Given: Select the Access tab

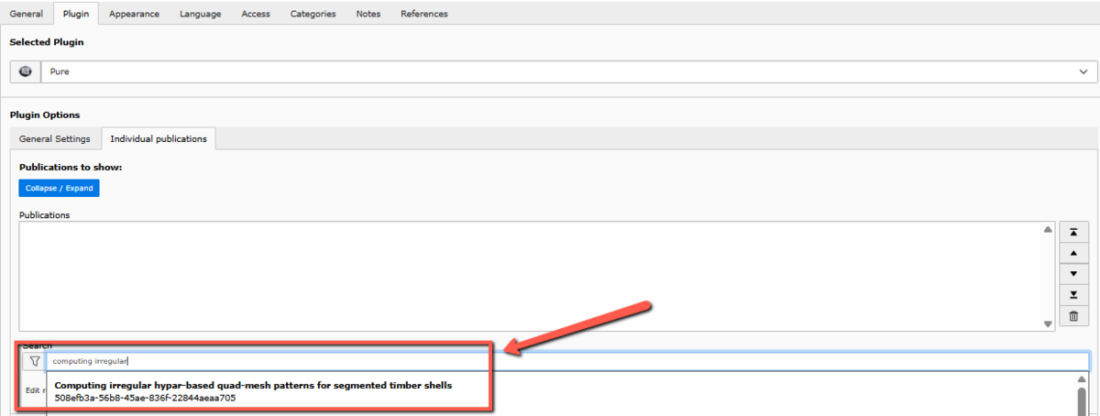Looking at the screenshot, I should coord(255,14).
